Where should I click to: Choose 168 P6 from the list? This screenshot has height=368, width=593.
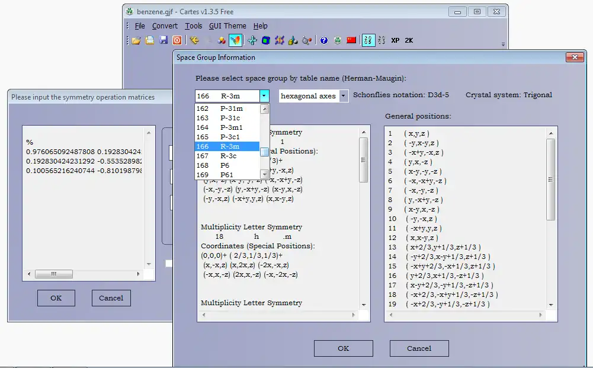227,165
